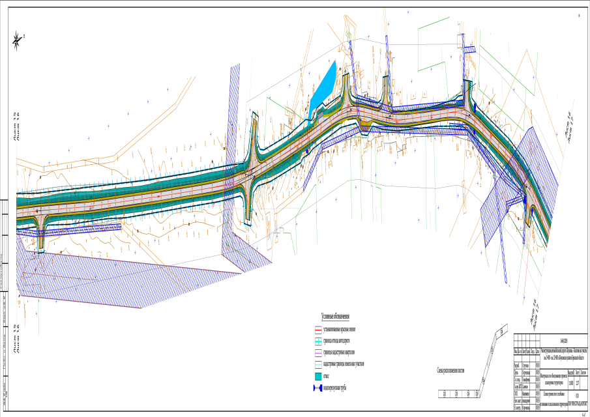The image size is (590, 417).
Task: Click the red line legend symbol
Action: tap(319, 330)
